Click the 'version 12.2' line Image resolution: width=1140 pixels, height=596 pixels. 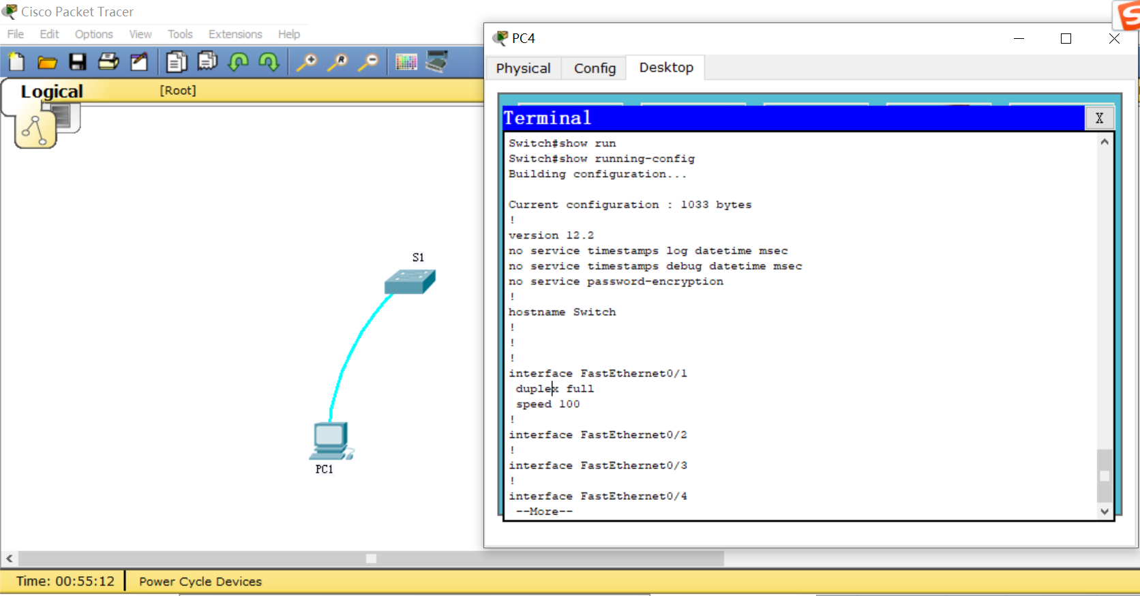point(551,235)
